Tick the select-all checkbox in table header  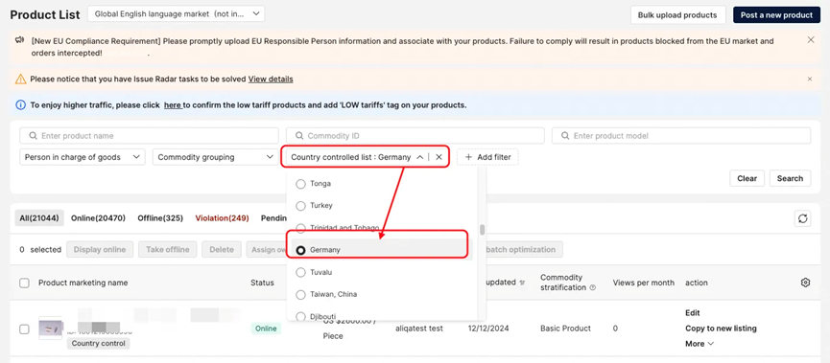[24, 283]
